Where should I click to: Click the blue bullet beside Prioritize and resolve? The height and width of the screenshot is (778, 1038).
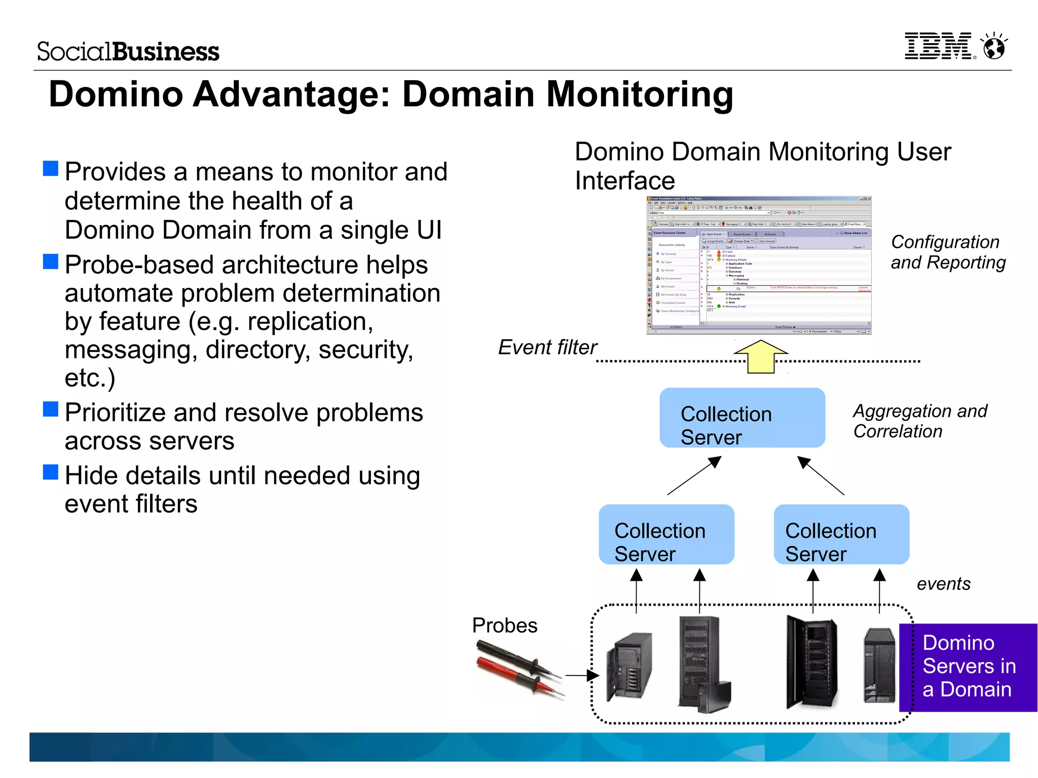51,409
